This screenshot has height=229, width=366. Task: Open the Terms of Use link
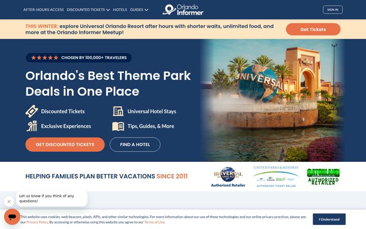point(155,222)
